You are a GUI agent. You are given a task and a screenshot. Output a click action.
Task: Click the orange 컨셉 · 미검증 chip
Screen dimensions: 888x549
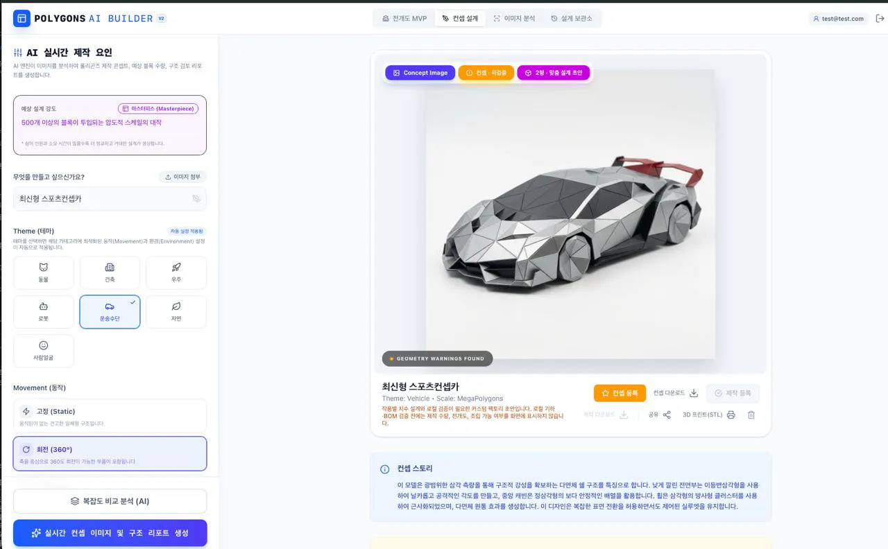pyautogui.click(x=486, y=73)
